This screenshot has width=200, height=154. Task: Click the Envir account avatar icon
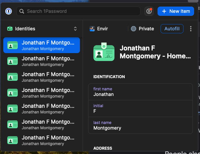92,29
